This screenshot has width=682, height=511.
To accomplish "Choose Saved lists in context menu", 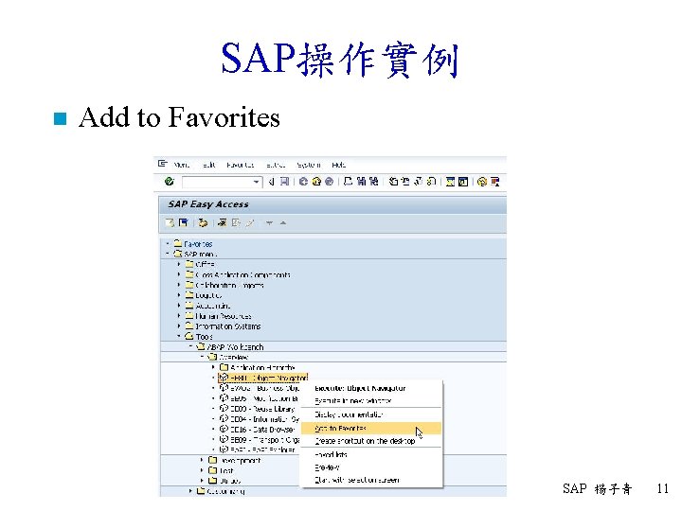I will click(x=371, y=454).
